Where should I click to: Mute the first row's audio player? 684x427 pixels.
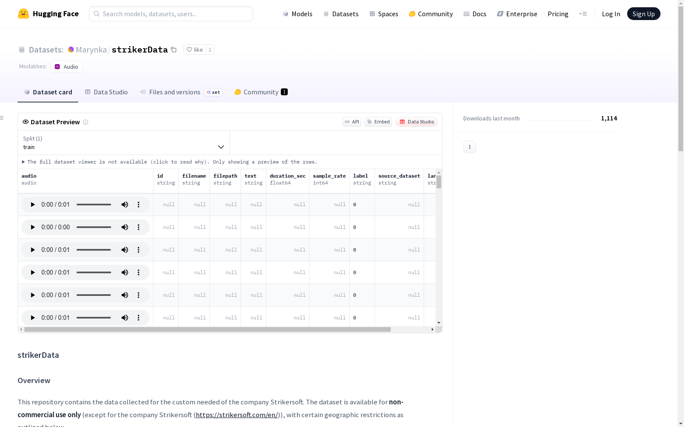125,205
